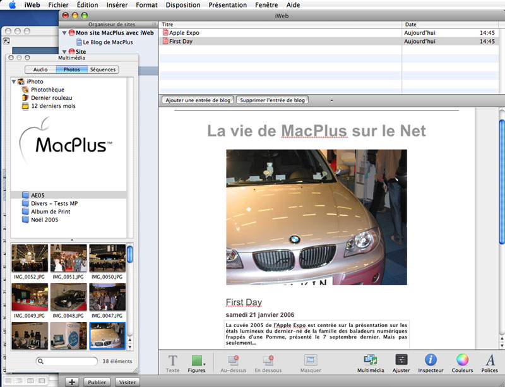Image resolution: width=505 pixels, height=387 pixels.
Task: Select the Divers - Tests MP album
Action: pos(54,203)
